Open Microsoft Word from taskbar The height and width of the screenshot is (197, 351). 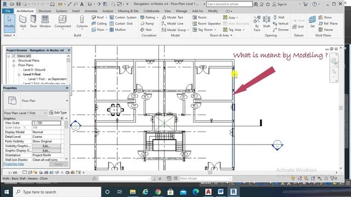(220, 192)
